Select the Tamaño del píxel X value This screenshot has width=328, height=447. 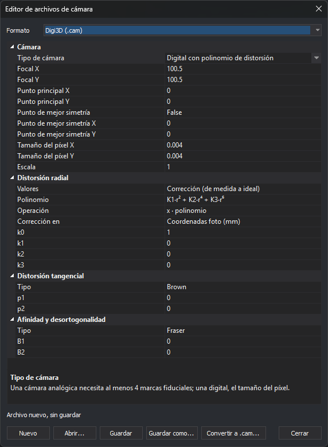coord(243,145)
